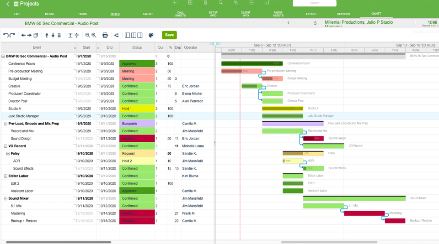Select the split panel layout icon
439x244 pixels.
pyautogui.click(x=134, y=35)
